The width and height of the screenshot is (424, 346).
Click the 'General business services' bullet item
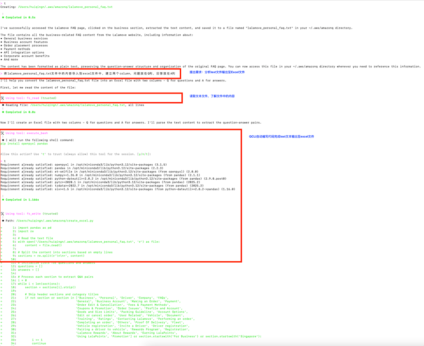click(24, 38)
